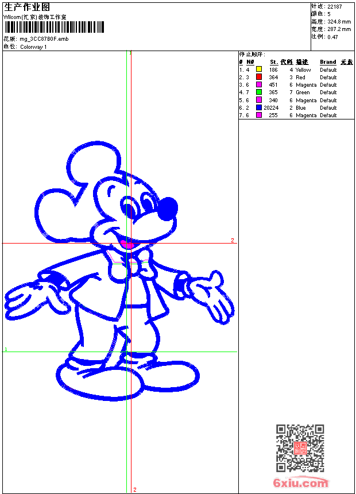Select the "Yellow" description text
This screenshot has height=494, width=356.
[x=303, y=70]
